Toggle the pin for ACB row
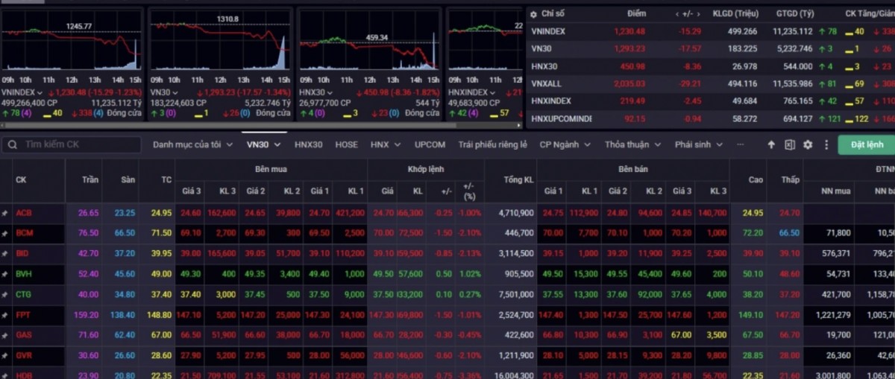895x379 pixels. pyautogui.click(x=5, y=213)
